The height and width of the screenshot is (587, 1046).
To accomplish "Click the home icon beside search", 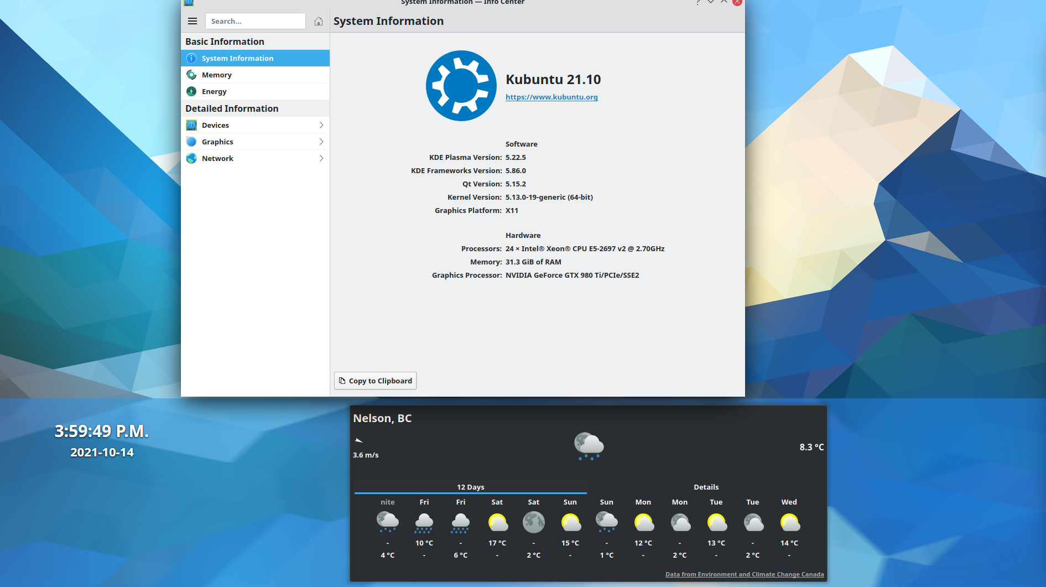I will pyautogui.click(x=319, y=21).
